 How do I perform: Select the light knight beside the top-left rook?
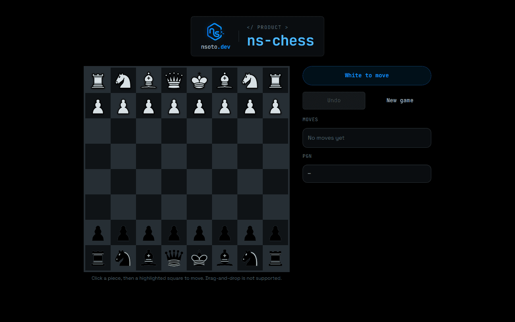[123, 80]
